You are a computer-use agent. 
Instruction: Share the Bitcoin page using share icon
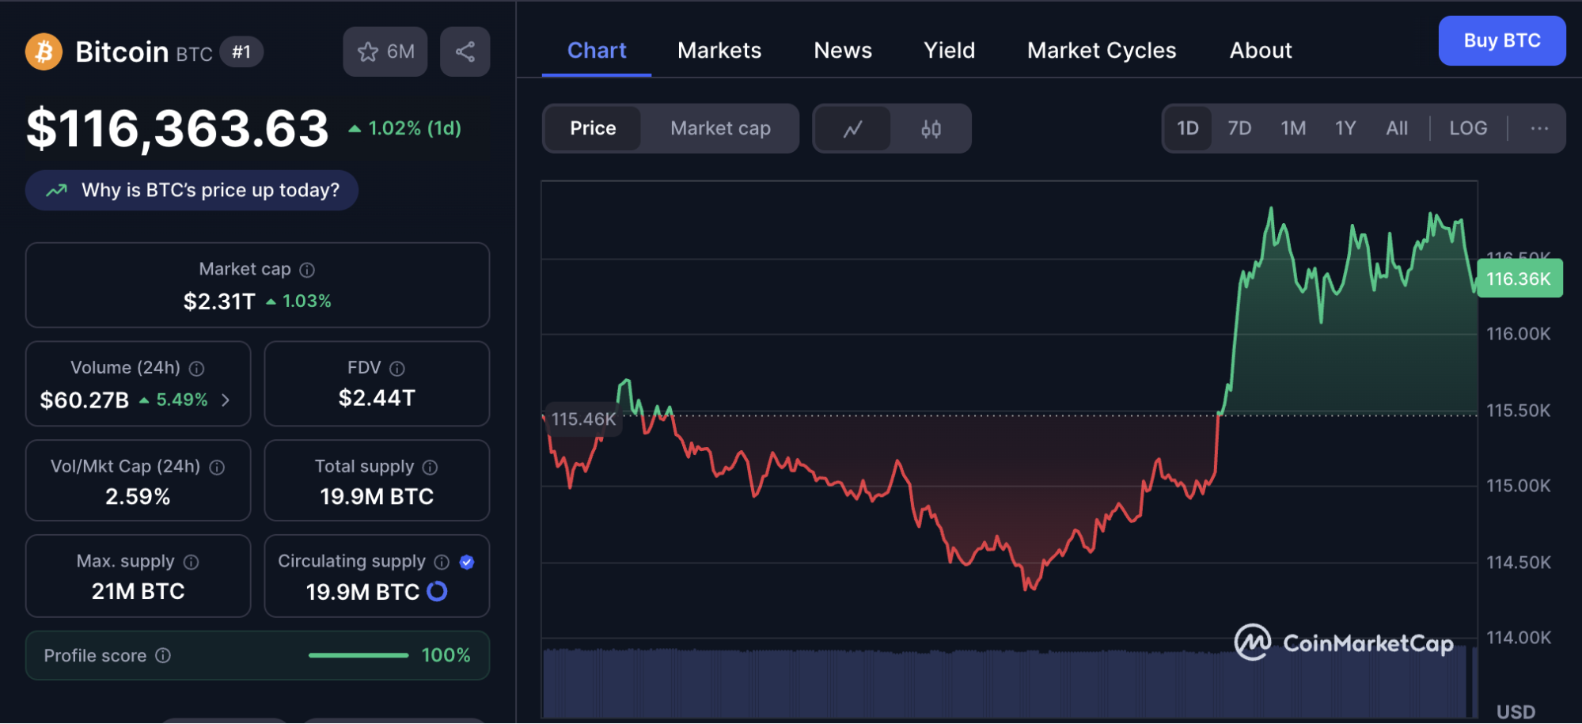click(465, 51)
